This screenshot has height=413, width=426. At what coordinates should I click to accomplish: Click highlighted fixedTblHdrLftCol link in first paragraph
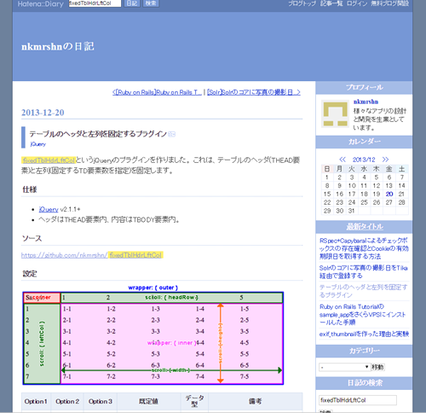click(x=49, y=160)
